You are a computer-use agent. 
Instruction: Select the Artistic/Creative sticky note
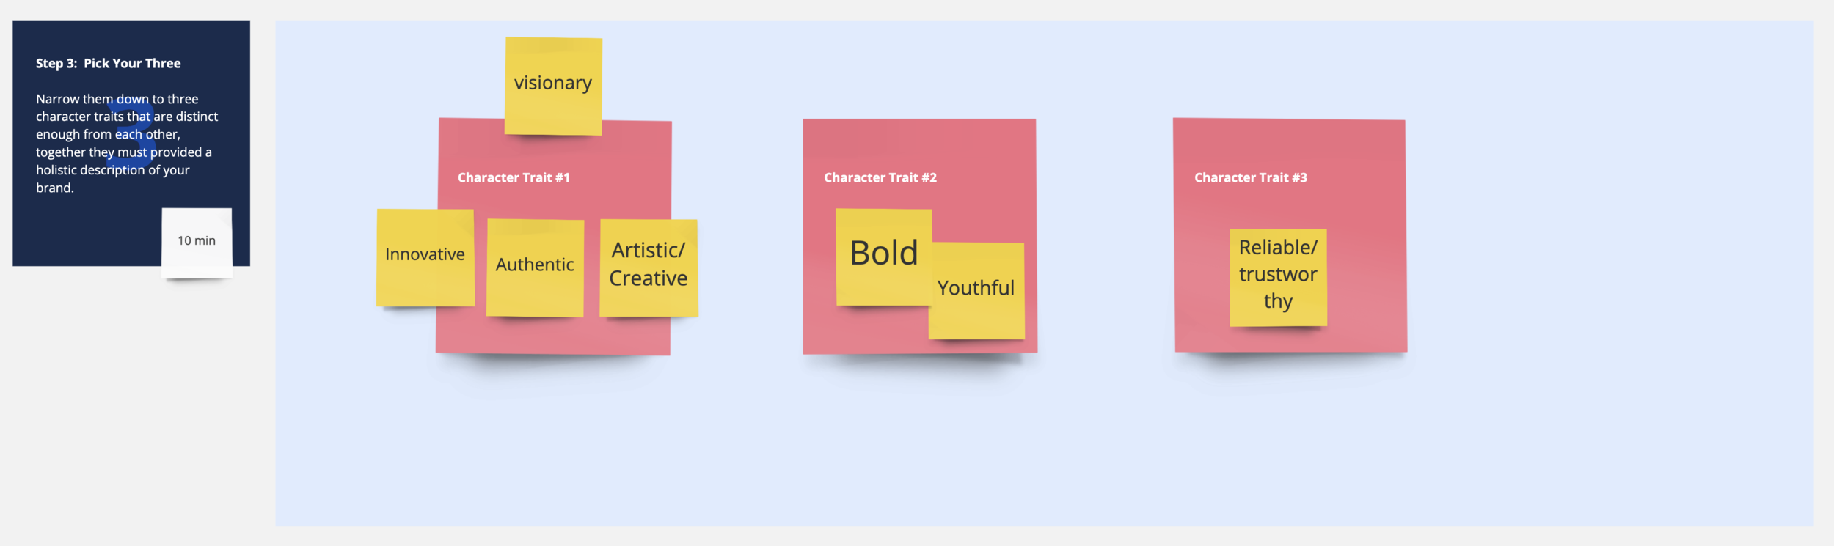pyautogui.click(x=649, y=268)
